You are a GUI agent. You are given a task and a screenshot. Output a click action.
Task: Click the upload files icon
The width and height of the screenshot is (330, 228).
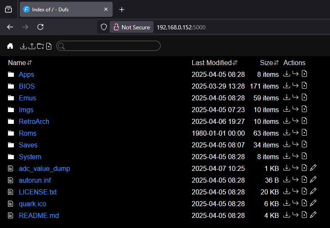tap(32, 46)
